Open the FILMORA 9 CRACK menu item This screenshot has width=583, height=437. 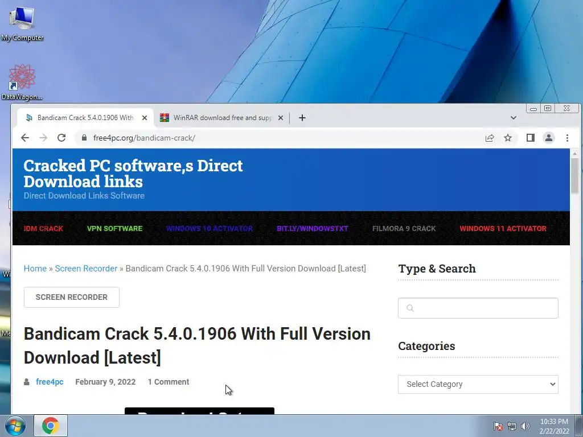pyautogui.click(x=404, y=229)
